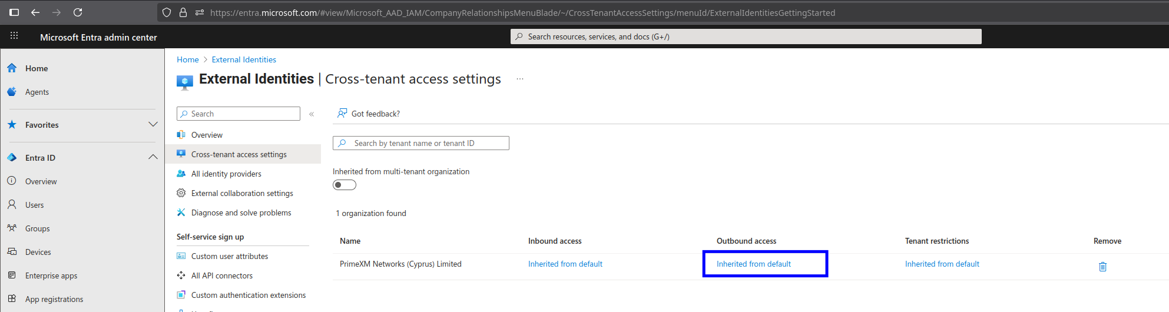The height and width of the screenshot is (312, 1169).
Task: Click the External Identities blade icon
Action: click(185, 82)
